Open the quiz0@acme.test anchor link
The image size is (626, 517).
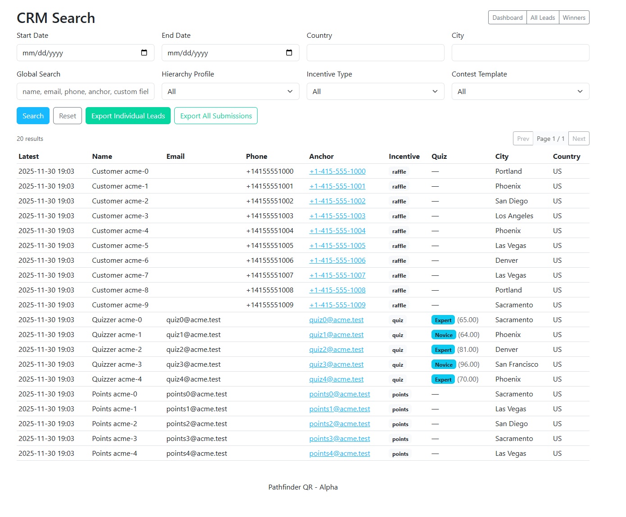click(x=336, y=320)
